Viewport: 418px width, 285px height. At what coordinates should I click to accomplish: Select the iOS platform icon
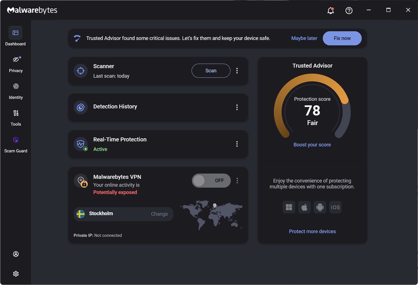335,207
